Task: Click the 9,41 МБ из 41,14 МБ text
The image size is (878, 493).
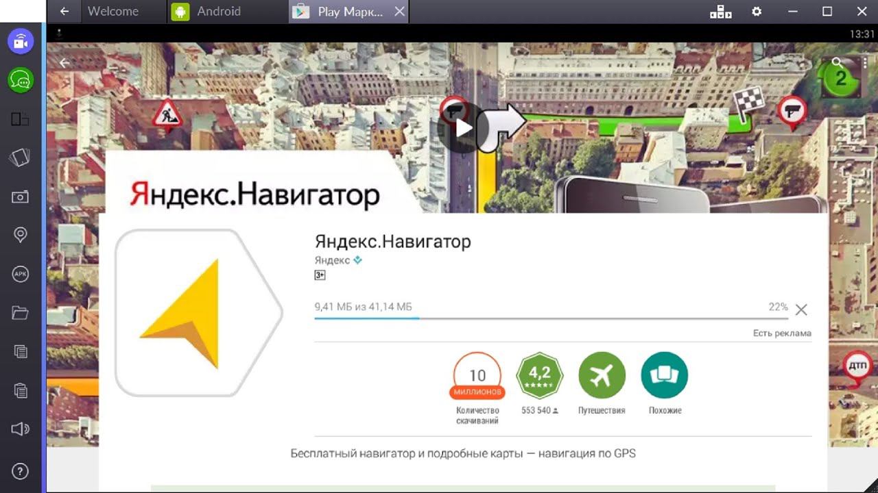Action: (x=364, y=307)
